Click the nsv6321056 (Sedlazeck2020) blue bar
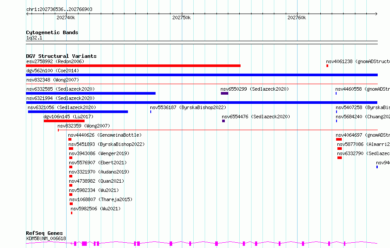The image size is (390, 248). [78, 112]
